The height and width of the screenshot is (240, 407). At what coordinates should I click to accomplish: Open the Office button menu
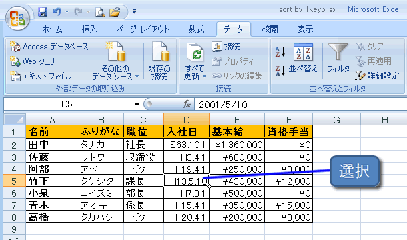(x=17, y=18)
